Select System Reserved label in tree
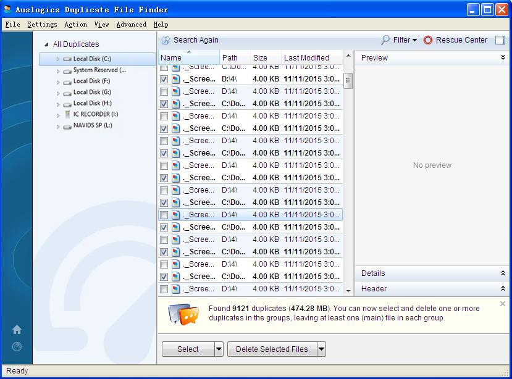Image resolution: width=512 pixels, height=379 pixels. click(x=99, y=70)
